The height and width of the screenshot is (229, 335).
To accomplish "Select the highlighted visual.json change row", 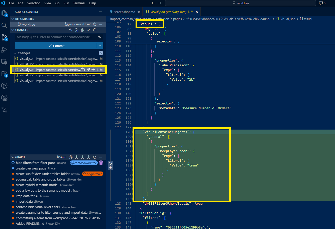I will click(x=58, y=70).
